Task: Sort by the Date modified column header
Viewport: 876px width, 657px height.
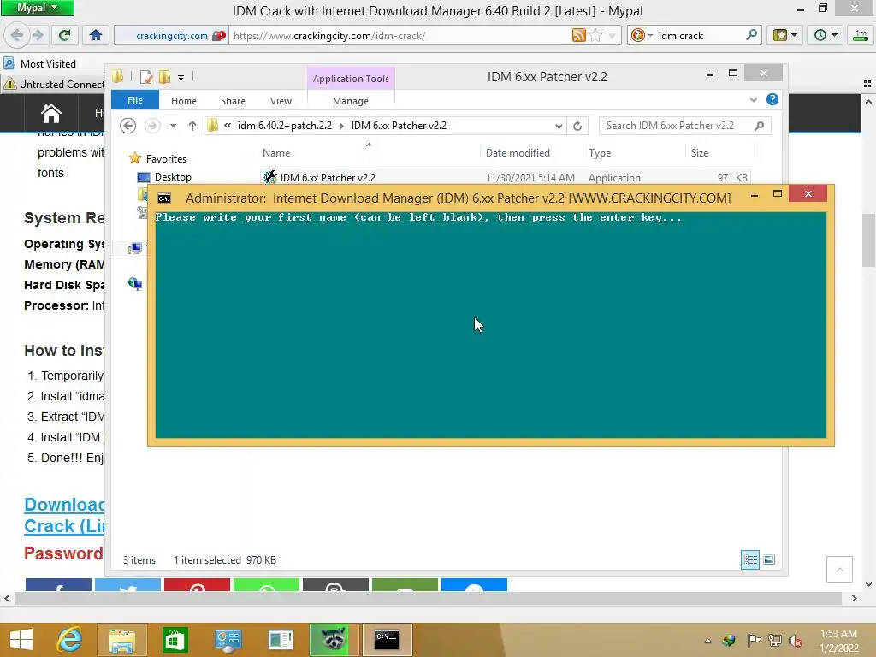Action: click(x=530, y=152)
